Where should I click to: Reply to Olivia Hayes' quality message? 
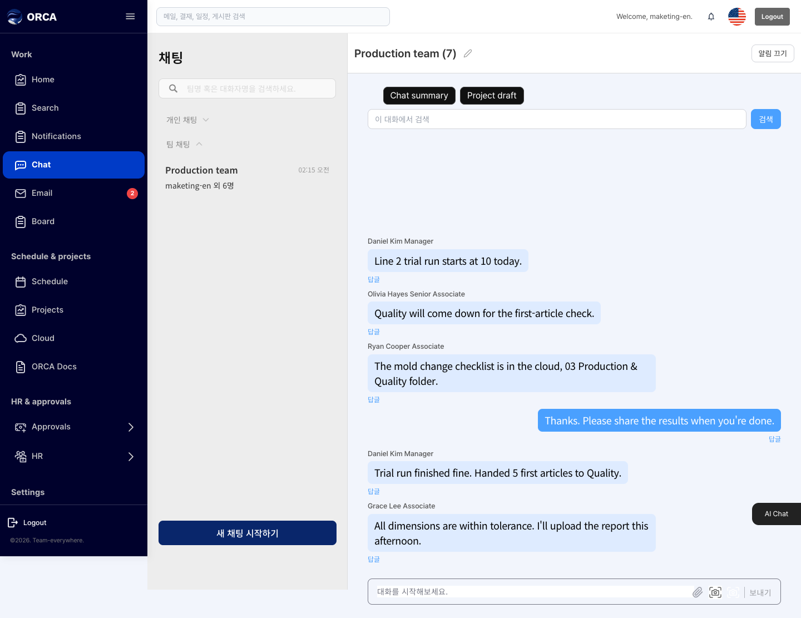(374, 332)
